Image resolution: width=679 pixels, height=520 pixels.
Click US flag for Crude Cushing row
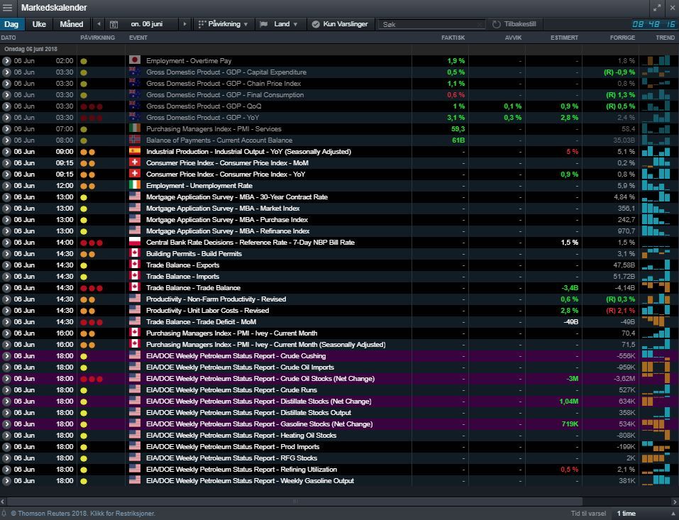[135, 355]
